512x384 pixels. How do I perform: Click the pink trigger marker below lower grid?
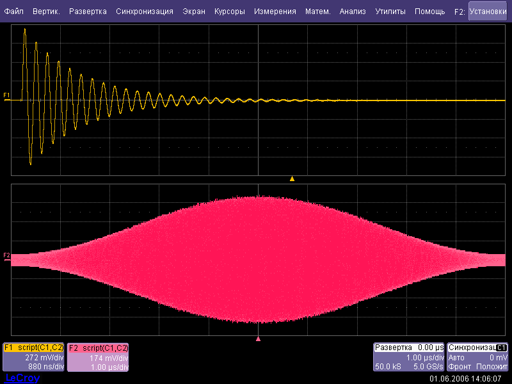point(258,339)
